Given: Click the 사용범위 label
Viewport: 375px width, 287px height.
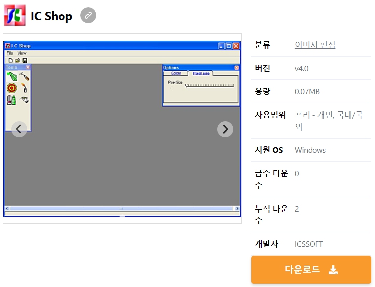Looking at the screenshot, I should coord(270,115).
